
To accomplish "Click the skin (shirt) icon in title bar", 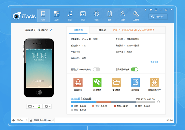I will [x=151, y=10].
